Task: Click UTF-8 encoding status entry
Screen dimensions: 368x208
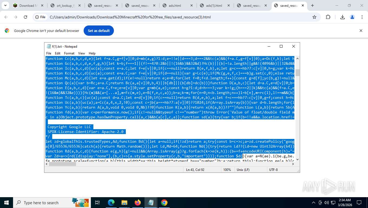Action: 273,170
